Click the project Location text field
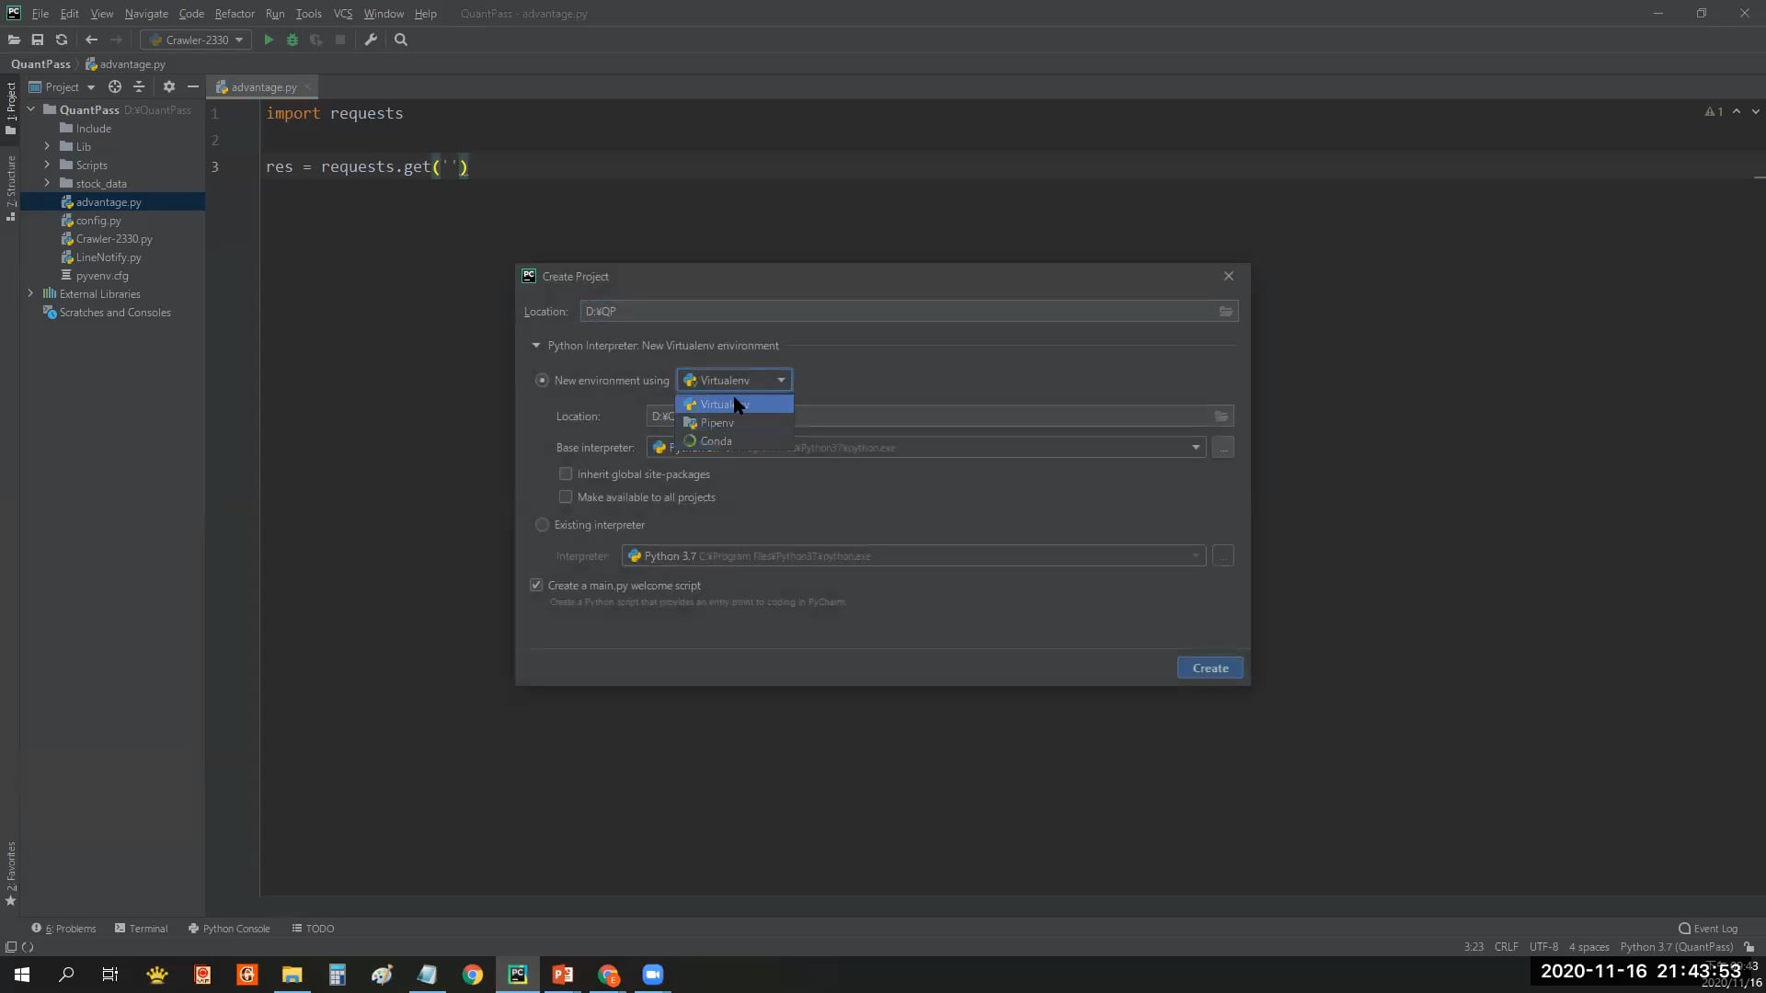This screenshot has width=1766, height=993. pyautogui.click(x=897, y=312)
